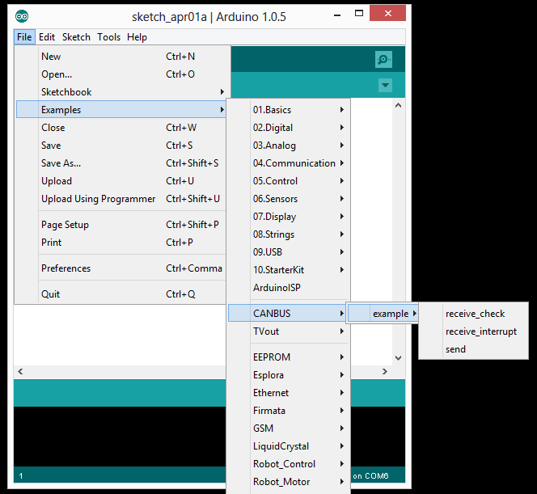Viewport: 537px width, 494px height.
Task: Click Save in the File menu
Action: click(121, 146)
